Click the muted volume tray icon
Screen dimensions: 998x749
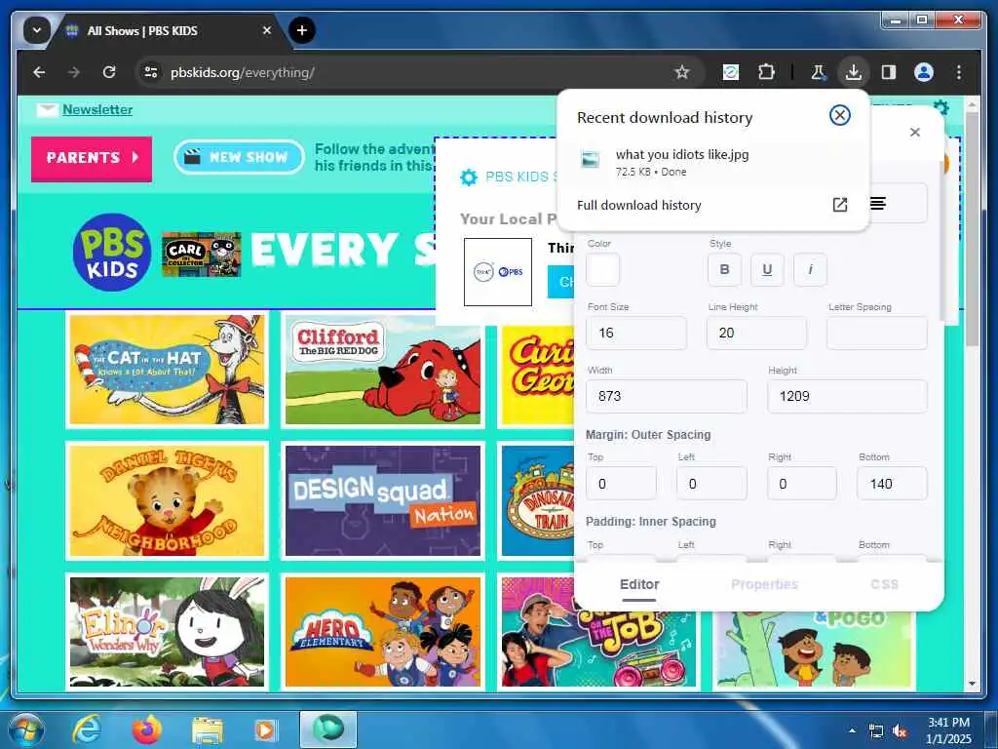coord(900,731)
